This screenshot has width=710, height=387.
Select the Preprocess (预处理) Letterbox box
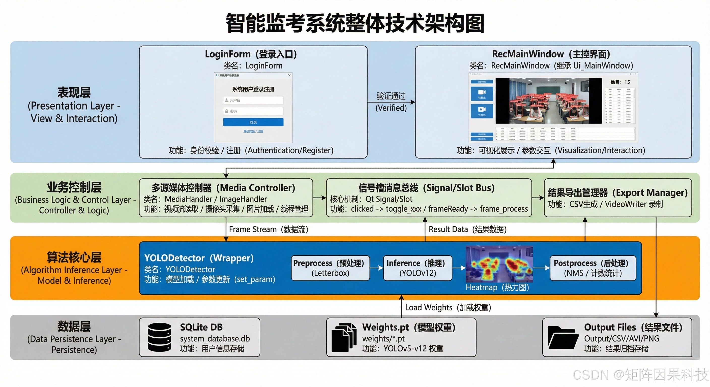[330, 268]
